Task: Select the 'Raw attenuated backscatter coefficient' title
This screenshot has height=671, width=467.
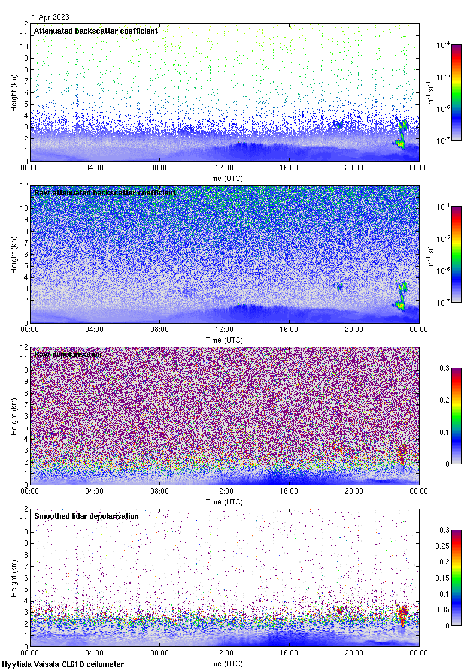Action: [x=105, y=192]
